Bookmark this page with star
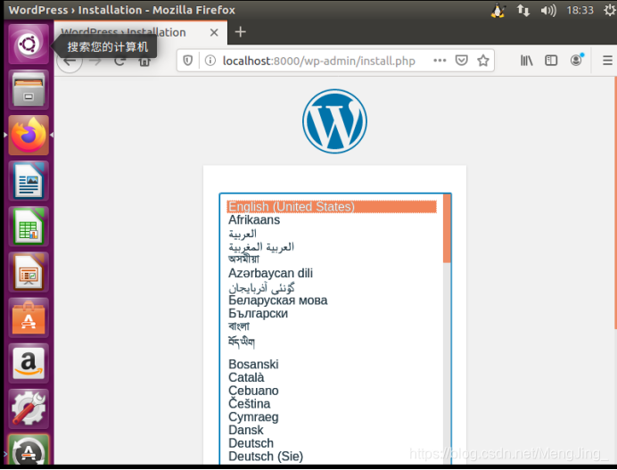The width and height of the screenshot is (617, 470). [483, 61]
